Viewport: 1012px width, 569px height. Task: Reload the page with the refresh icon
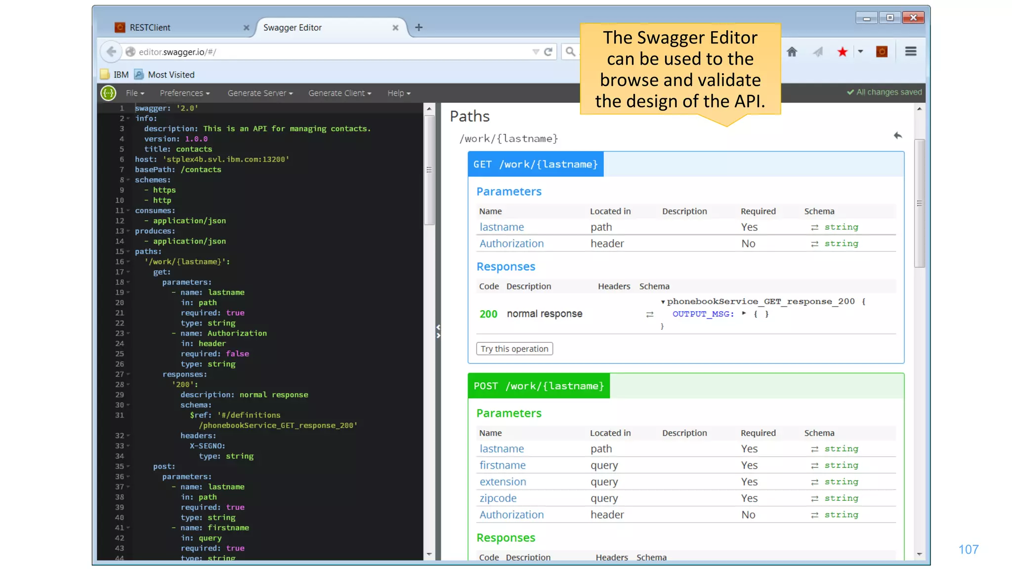(x=548, y=51)
